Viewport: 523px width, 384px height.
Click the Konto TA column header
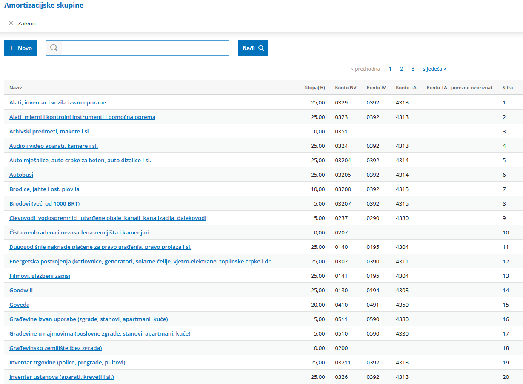(406, 88)
